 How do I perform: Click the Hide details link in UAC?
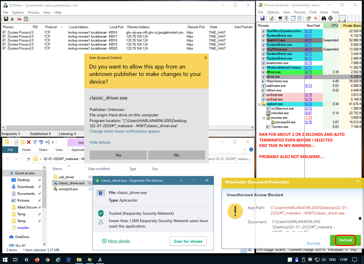[100, 142]
